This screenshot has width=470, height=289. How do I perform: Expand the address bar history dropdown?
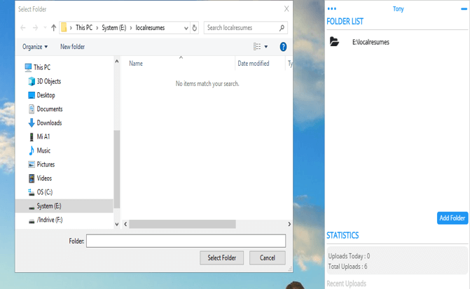[186, 28]
